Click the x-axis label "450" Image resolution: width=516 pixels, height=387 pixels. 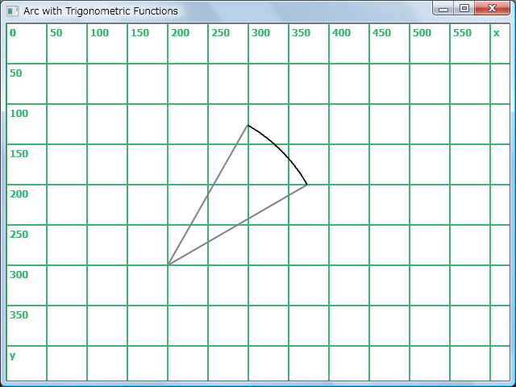click(x=381, y=33)
